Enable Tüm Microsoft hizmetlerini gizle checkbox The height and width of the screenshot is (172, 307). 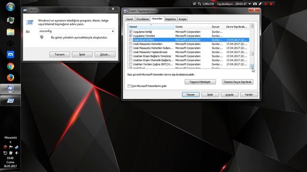[x=129, y=86]
